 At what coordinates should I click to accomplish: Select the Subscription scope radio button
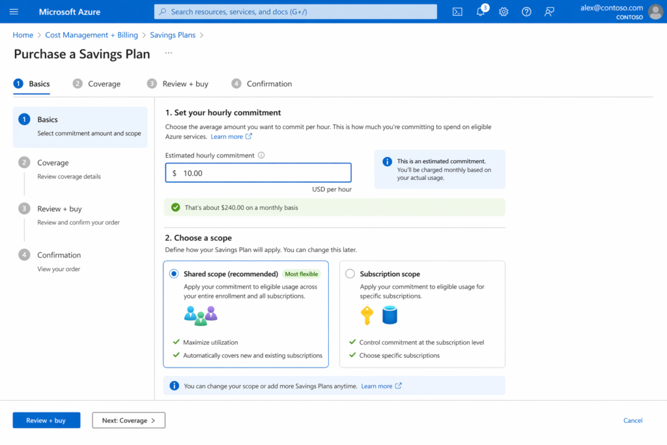point(348,274)
